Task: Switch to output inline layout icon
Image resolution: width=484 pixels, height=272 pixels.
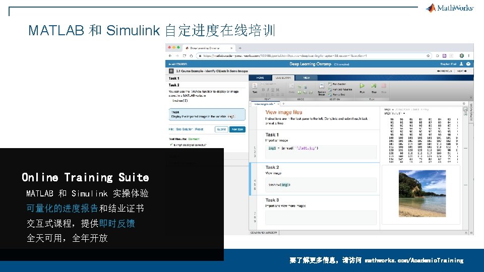Action: (465, 114)
